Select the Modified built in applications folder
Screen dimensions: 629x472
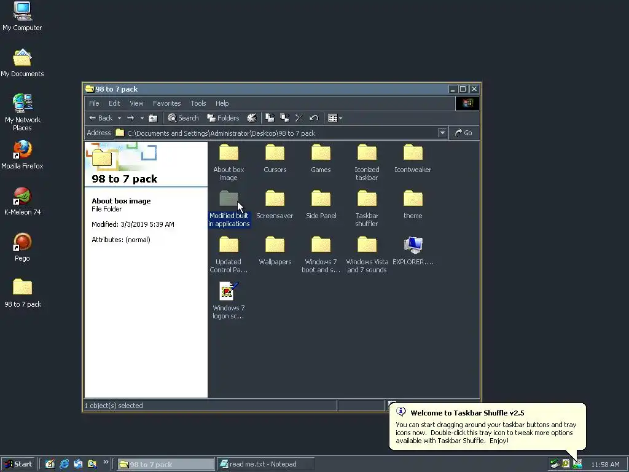pyautogui.click(x=229, y=208)
